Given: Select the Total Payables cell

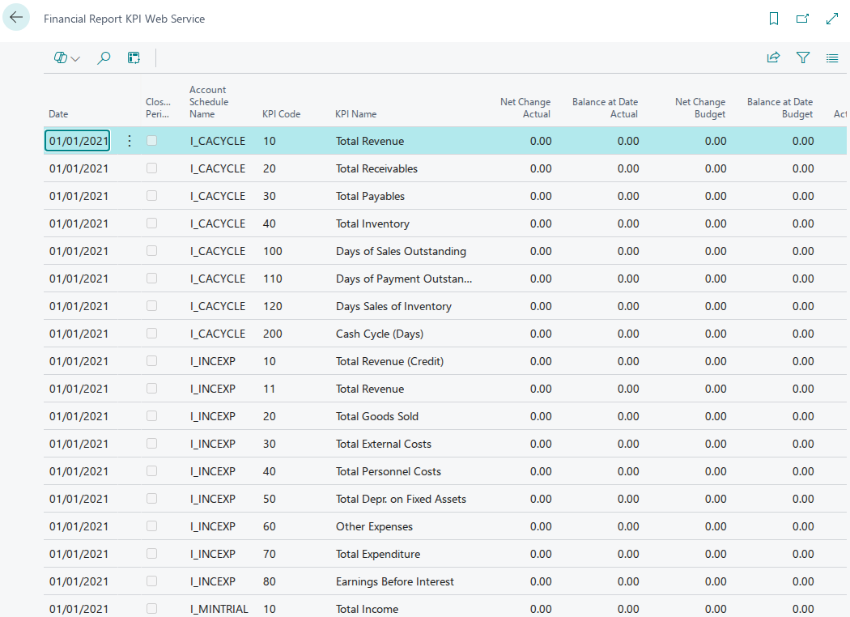Looking at the screenshot, I should click(x=370, y=196).
